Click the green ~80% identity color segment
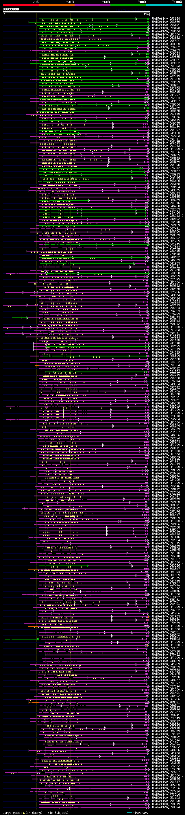The width and height of the screenshot is (185, 815). pos(128,5)
